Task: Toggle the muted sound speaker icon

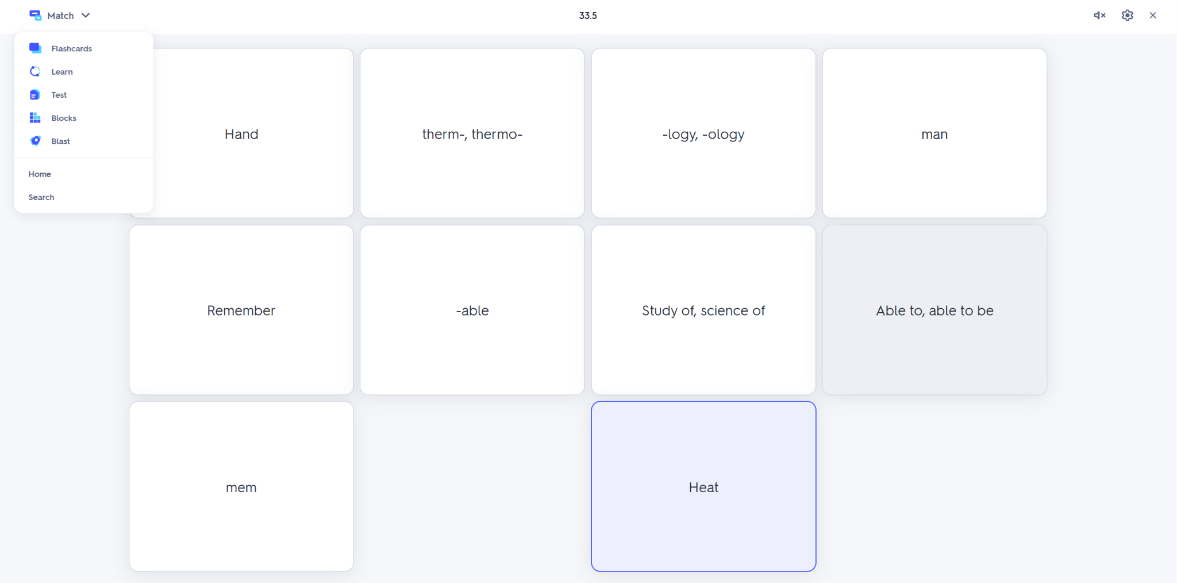Action: coord(1099,16)
